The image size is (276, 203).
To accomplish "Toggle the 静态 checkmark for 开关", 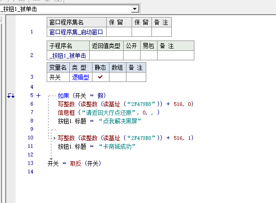I will pyautogui.click(x=100, y=77).
